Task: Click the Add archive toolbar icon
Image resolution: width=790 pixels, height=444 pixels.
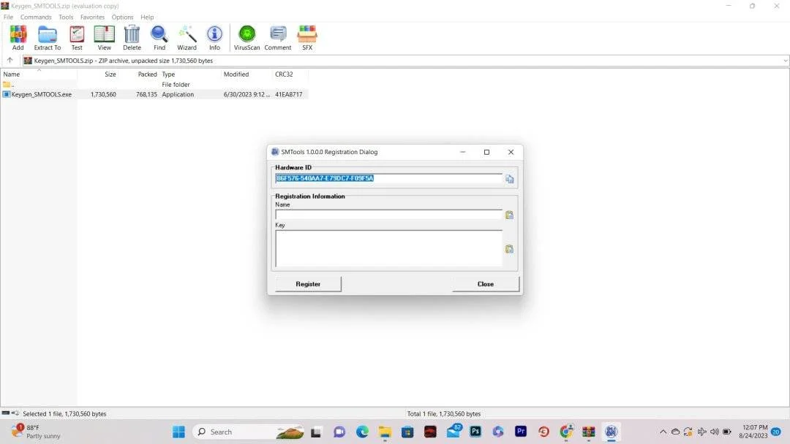Action: pyautogui.click(x=18, y=38)
